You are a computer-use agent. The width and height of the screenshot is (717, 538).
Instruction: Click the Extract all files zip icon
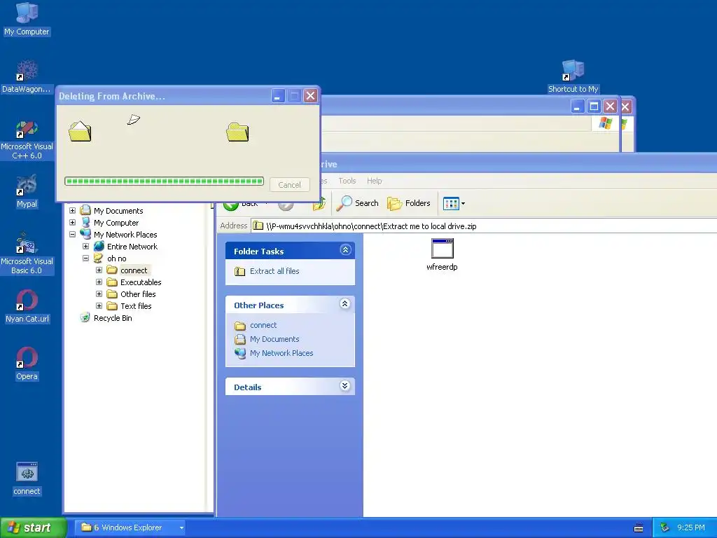tap(239, 271)
